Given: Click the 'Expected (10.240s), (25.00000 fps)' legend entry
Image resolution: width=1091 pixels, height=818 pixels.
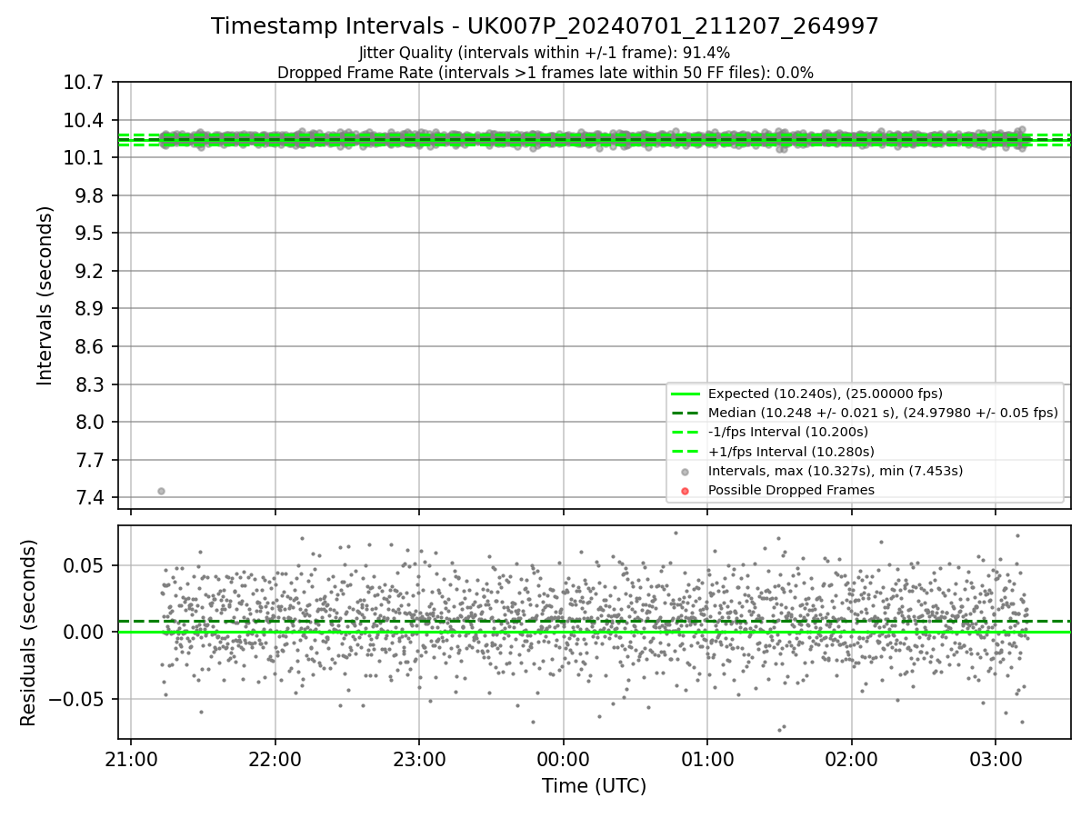Looking at the screenshot, I should (x=826, y=394).
